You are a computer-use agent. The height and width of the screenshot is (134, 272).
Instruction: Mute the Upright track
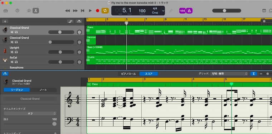pyautogui.click(x=12, y=52)
